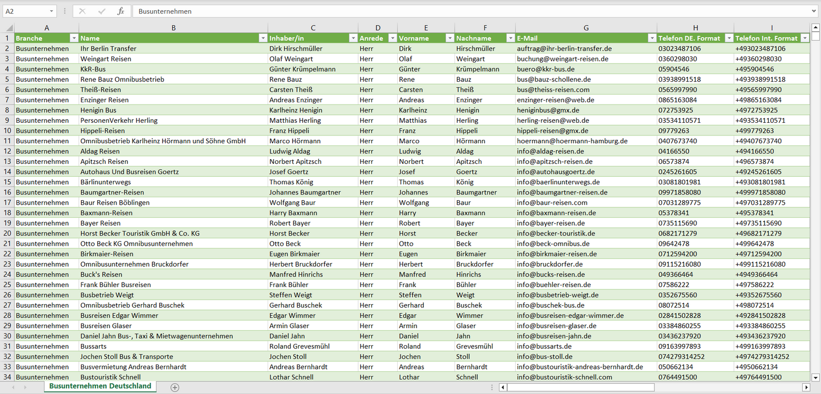This screenshot has width=821, height=394.
Task: Select the Busunternehmen Deutschland sheet tab
Action: [x=100, y=386]
